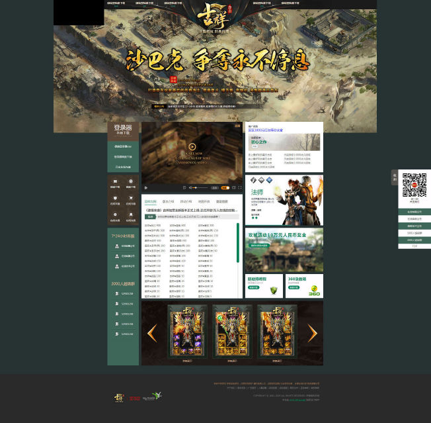The width and height of the screenshot is (431, 423).
Task: Open the 攻城活动10万元人民币奖金 banner
Action: coord(284,250)
